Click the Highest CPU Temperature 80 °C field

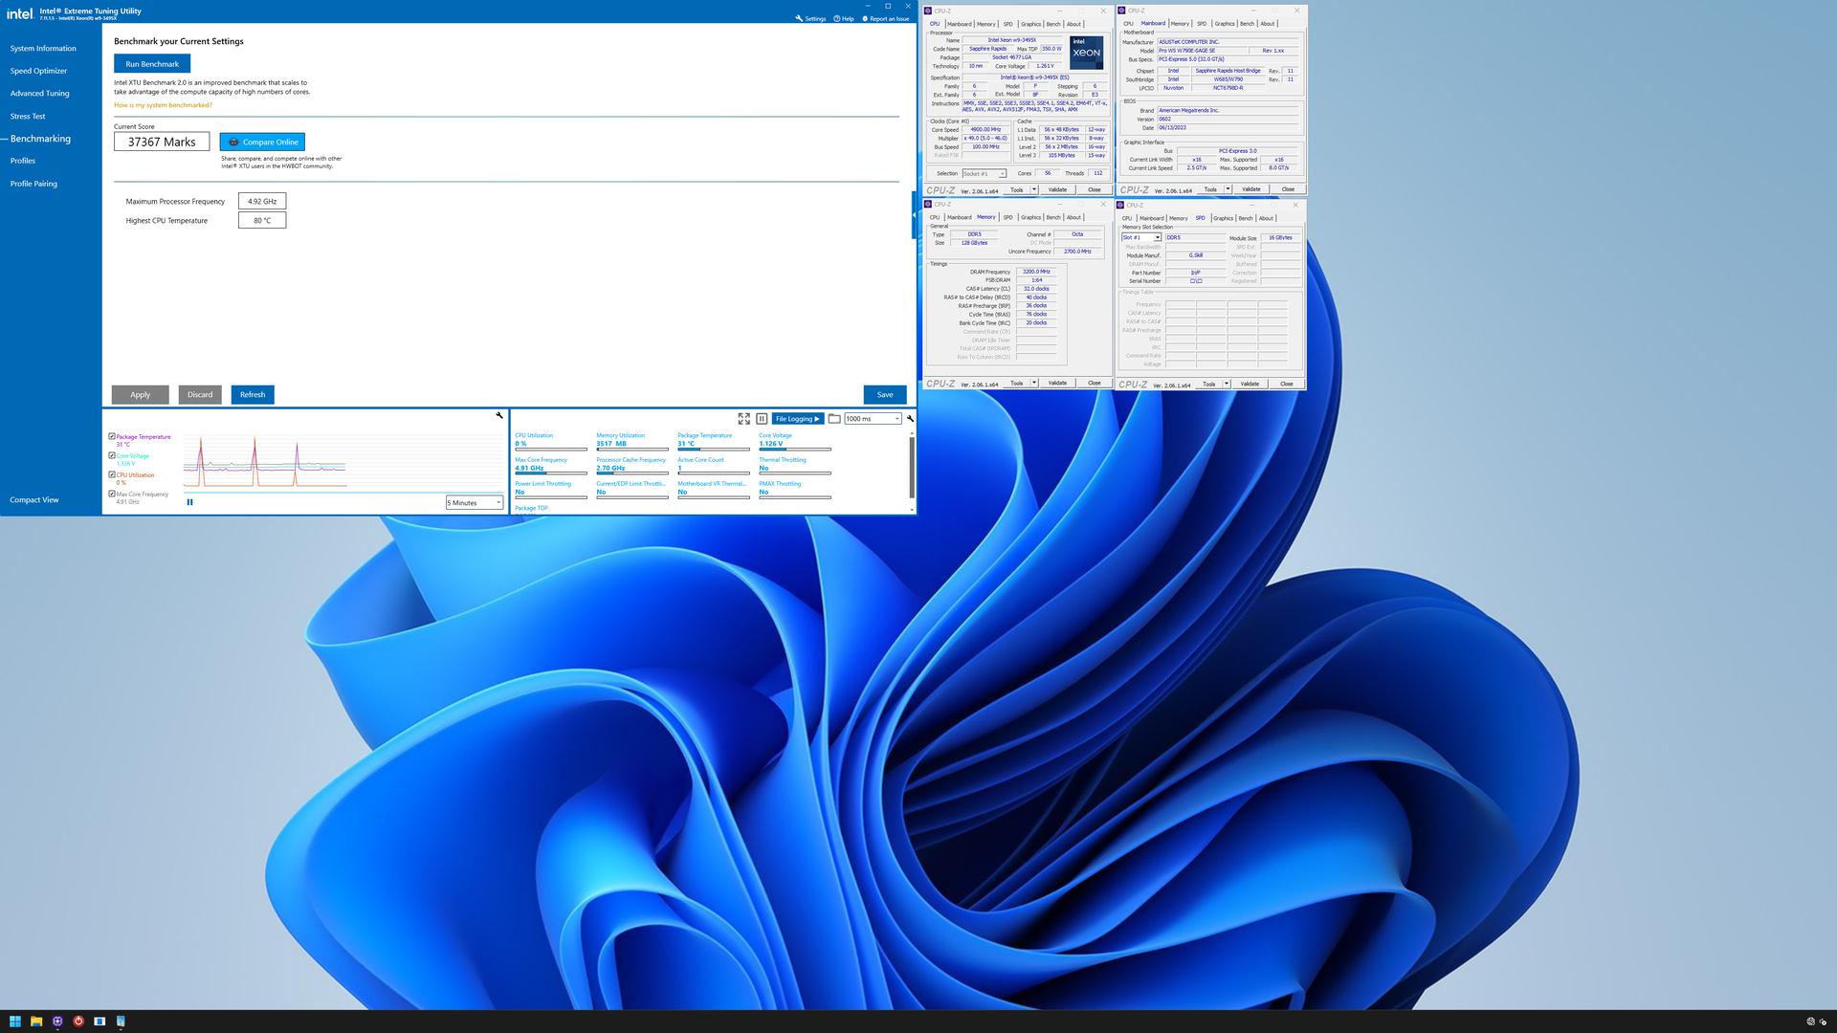point(262,220)
